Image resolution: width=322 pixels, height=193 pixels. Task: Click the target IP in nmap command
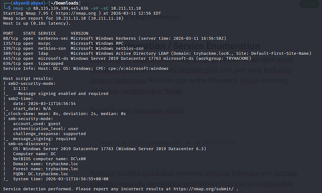[126, 8]
